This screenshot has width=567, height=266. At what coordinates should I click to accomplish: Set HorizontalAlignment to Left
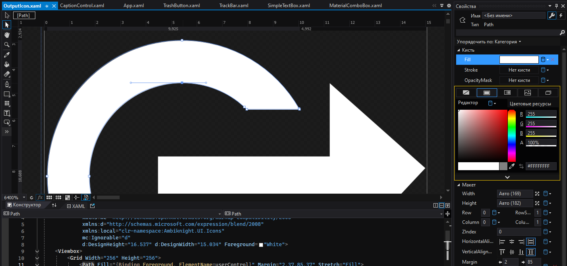502,241
